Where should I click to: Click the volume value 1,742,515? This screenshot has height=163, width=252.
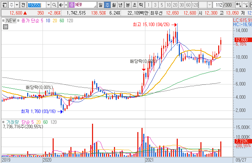(x=76, y=13)
